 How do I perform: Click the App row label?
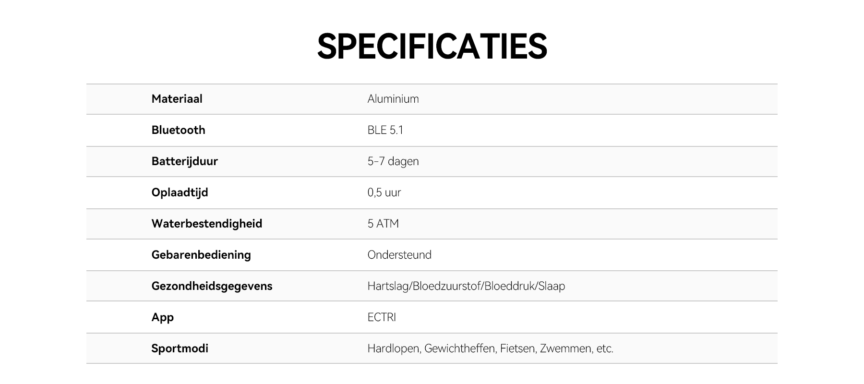pos(162,317)
